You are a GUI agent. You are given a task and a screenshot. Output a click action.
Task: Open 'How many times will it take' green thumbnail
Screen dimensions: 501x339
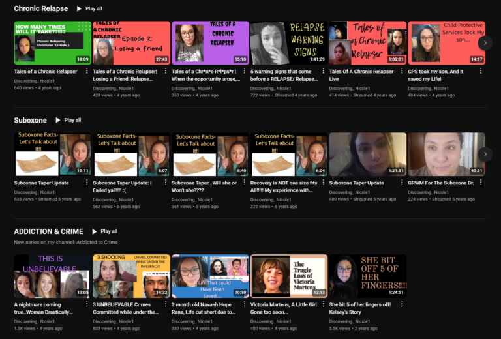click(53, 43)
